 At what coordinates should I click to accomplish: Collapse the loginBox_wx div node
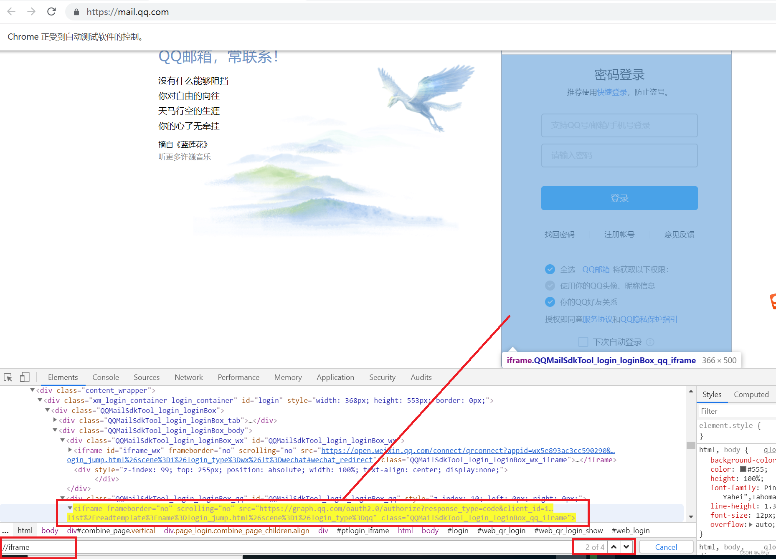point(62,440)
